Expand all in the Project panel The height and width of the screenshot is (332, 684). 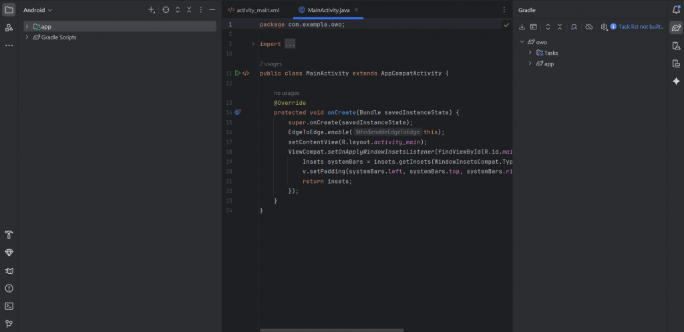pyautogui.click(x=178, y=9)
